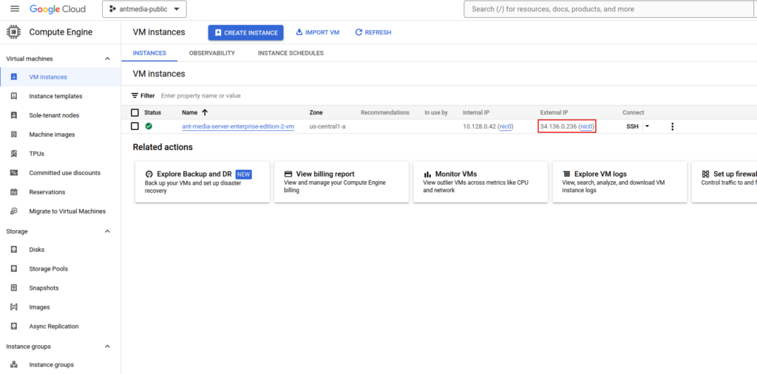Open the three-dot more actions menu

672,126
